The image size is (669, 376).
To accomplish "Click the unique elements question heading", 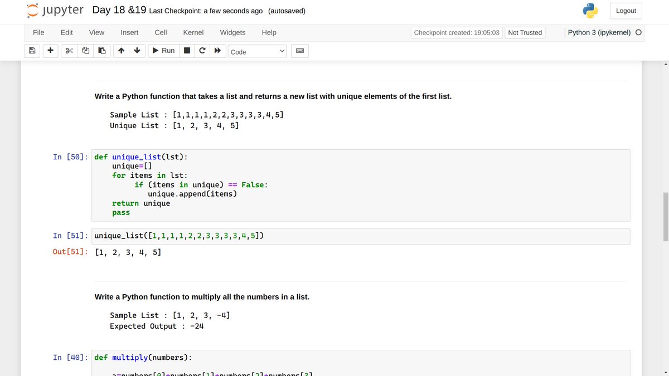I will click(x=273, y=96).
